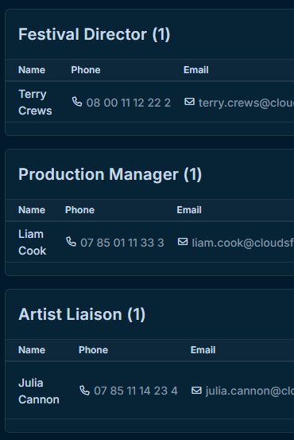Click the phone icon beside Terry Crews' number

[77, 102]
